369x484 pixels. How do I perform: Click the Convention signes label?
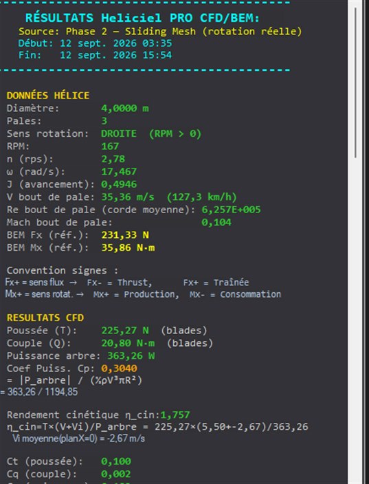(x=63, y=271)
